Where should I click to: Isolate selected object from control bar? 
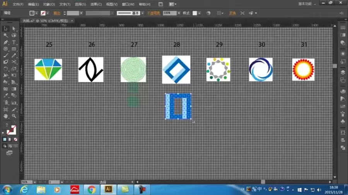tap(242, 13)
